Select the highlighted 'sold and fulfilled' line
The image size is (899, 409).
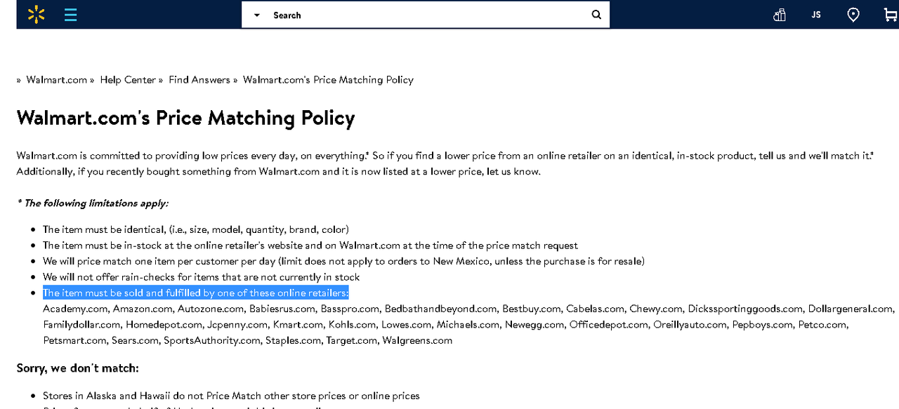coord(196,293)
